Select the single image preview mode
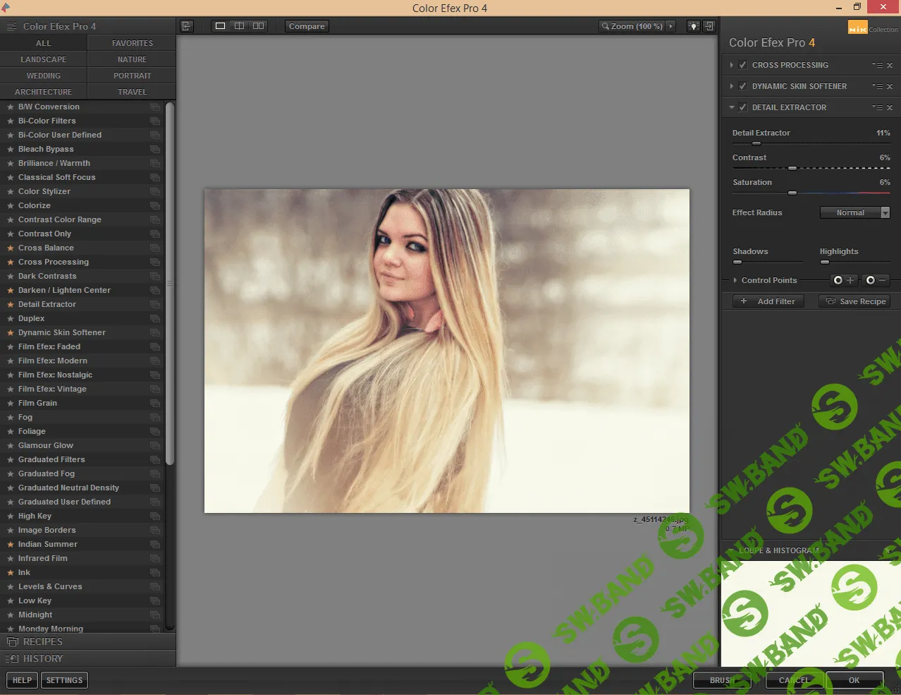901x695 pixels. coord(220,25)
